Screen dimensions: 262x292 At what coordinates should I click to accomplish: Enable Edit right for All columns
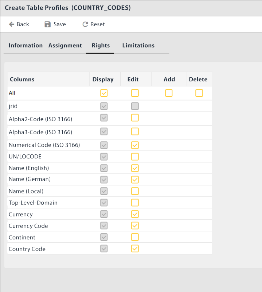(x=135, y=93)
